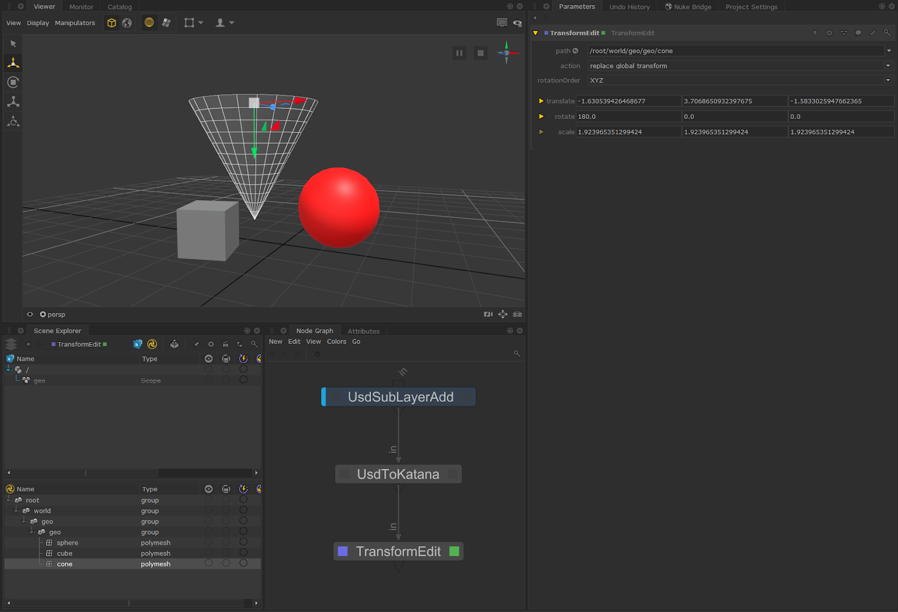Pause the viewer rendering

tap(459, 53)
